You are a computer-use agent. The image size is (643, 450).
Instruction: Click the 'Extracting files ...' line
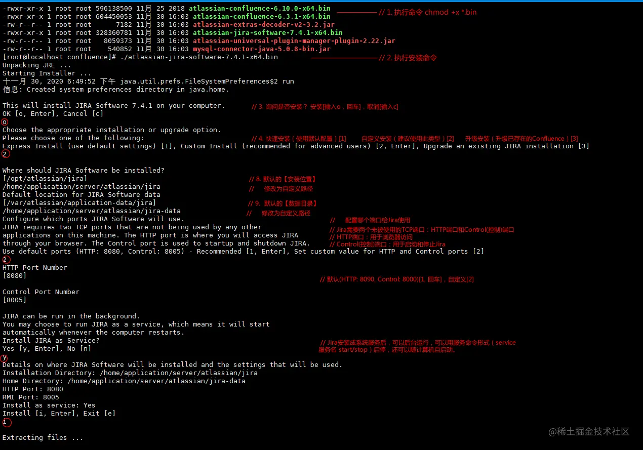click(x=43, y=438)
